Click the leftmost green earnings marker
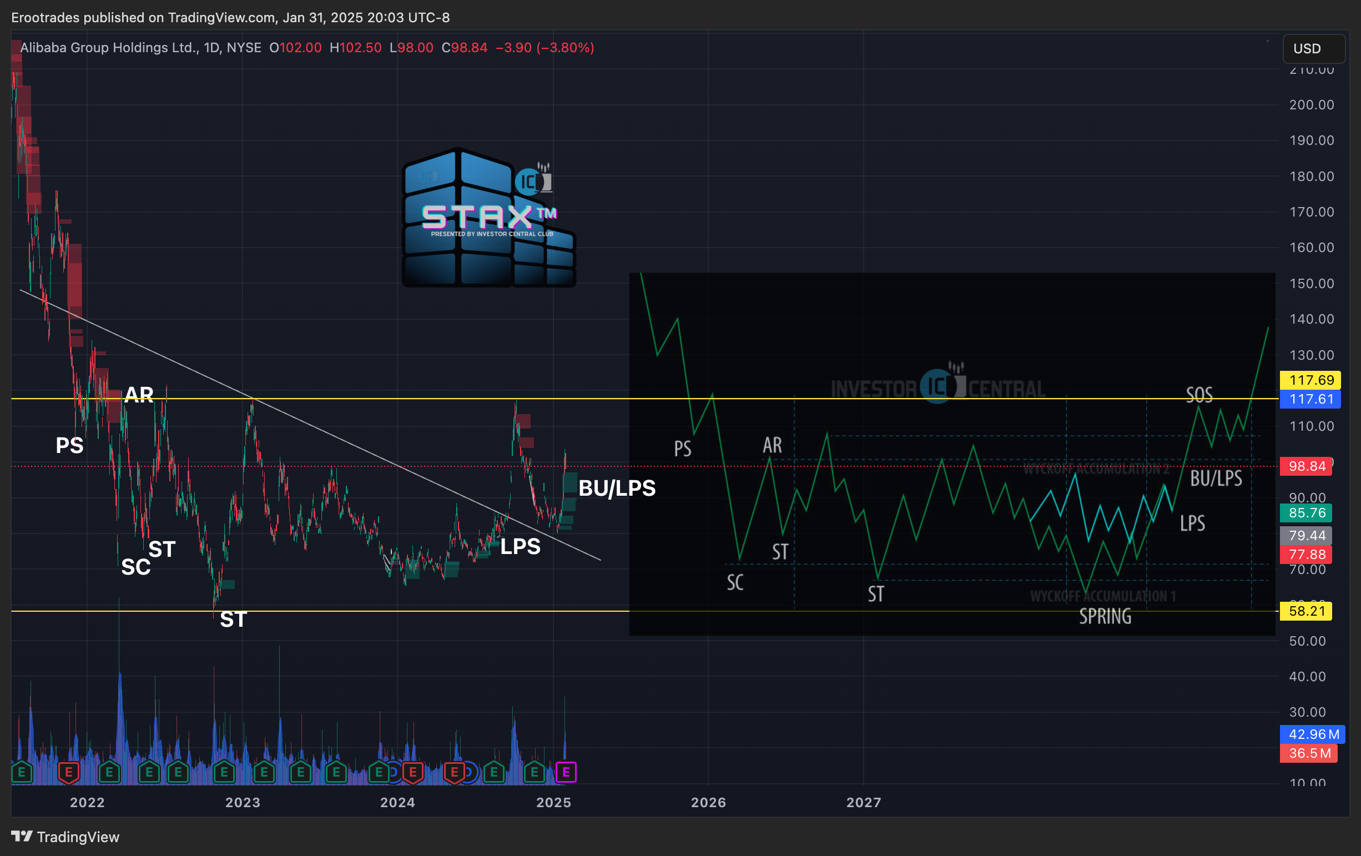The height and width of the screenshot is (856, 1361). click(x=22, y=772)
